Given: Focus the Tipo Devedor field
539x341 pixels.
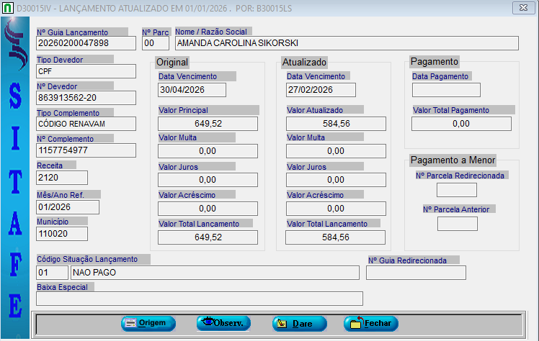Looking at the screenshot, I should pyautogui.click(x=86, y=71).
